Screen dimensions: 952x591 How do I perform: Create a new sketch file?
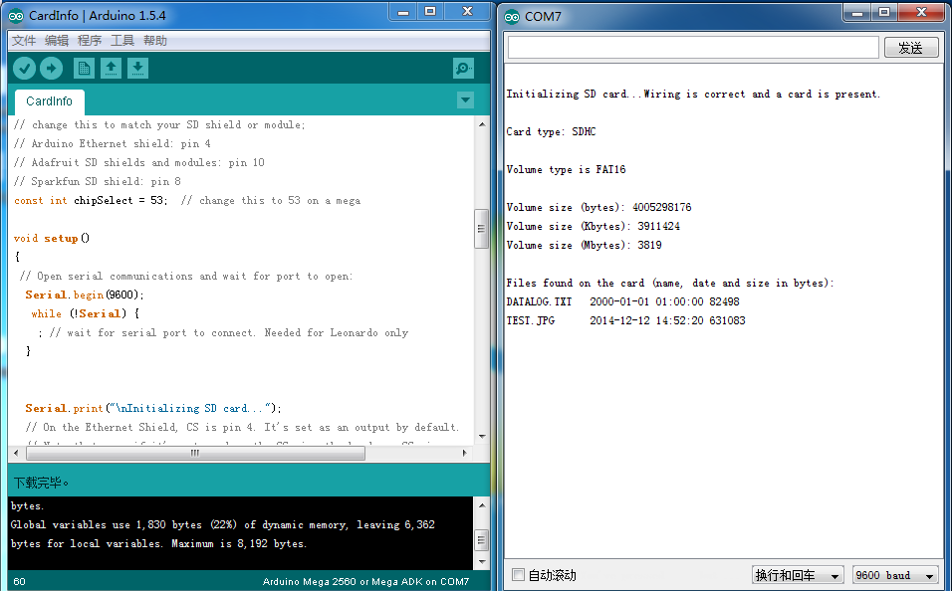[84, 69]
